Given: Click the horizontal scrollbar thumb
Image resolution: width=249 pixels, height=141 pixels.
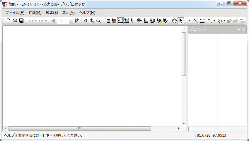Looking at the screenshot, I should (79, 128).
